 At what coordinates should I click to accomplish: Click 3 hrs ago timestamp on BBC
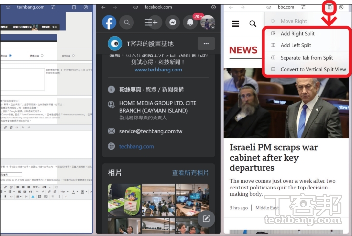click(x=239, y=208)
